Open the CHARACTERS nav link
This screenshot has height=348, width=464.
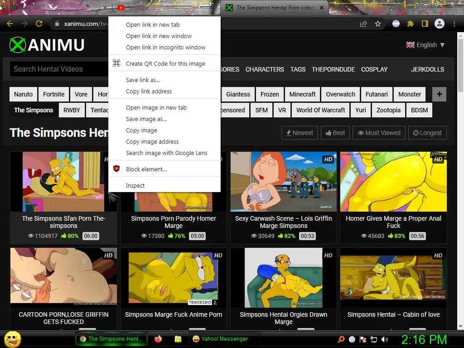coord(265,69)
